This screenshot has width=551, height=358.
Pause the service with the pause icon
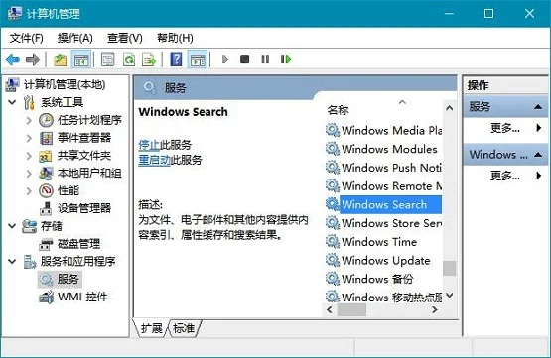(265, 59)
